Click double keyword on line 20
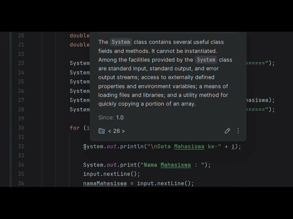 pyautogui.click(x=80, y=36)
